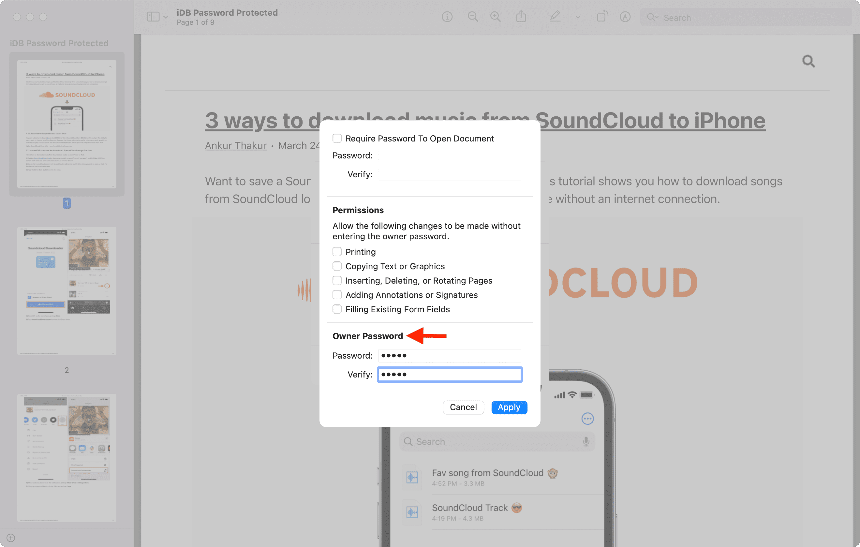Click the iDB Password Protected window title

click(x=227, y=12)
